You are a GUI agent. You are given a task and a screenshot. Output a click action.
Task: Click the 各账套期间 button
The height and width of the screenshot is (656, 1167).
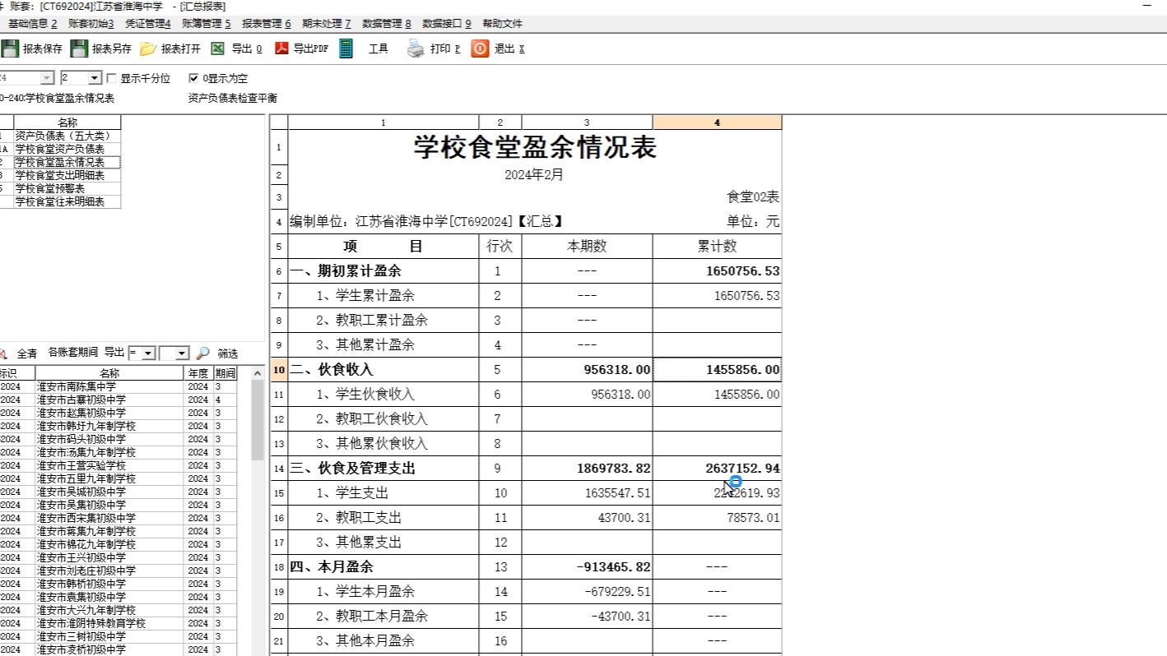[x=72, y=352]
